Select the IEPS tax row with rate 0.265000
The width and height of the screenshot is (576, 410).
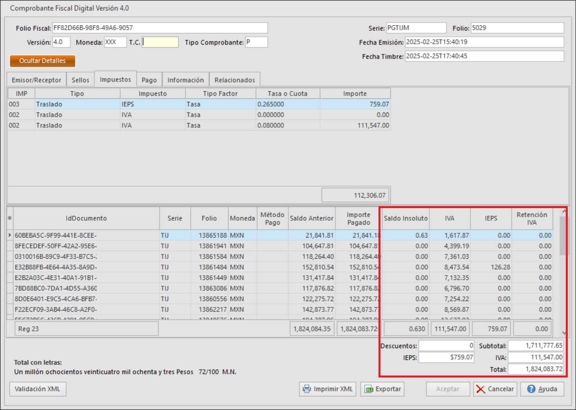tap(199, 104)
